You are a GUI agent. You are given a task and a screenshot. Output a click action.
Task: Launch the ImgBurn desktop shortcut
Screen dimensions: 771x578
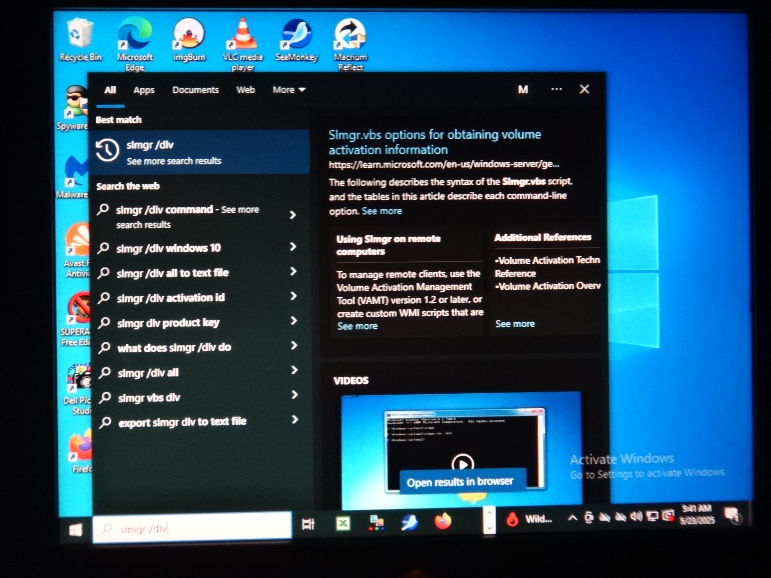pos(189,40)
